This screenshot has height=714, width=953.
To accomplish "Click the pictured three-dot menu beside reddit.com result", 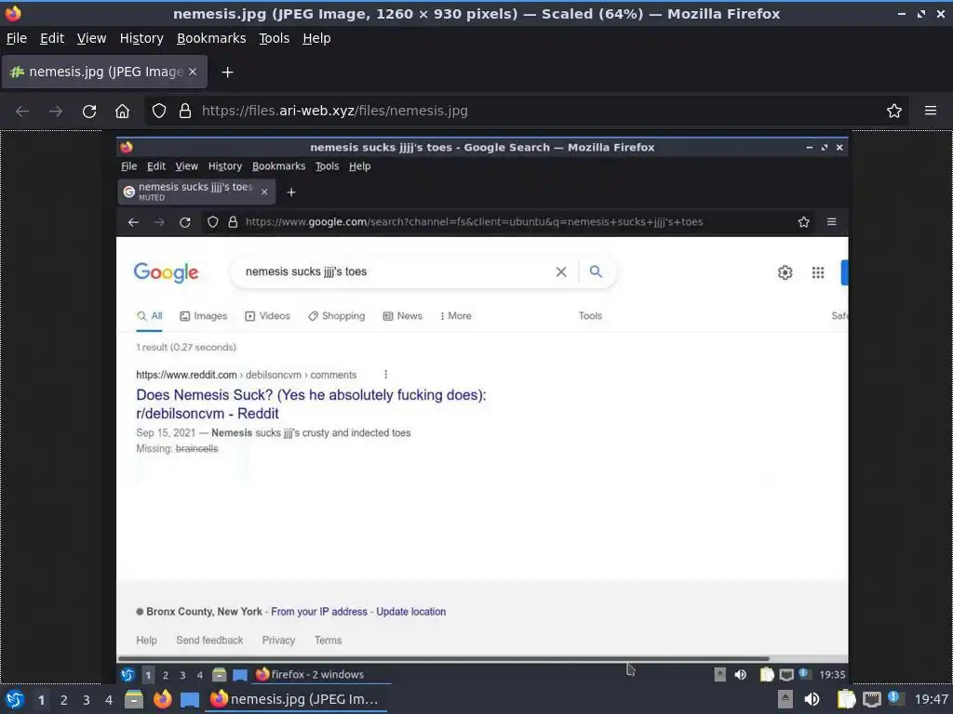I will click(x=385, y=375).
